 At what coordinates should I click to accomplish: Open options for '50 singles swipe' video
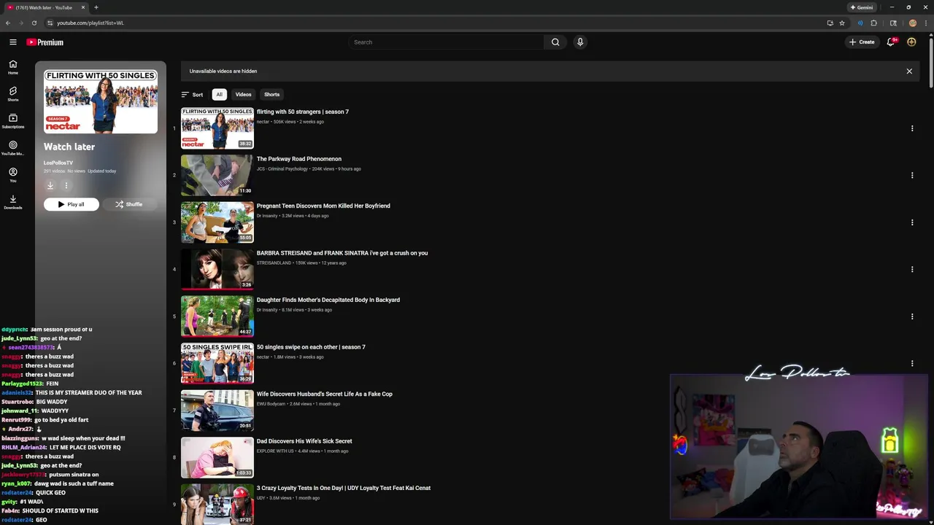click(912, 363)
